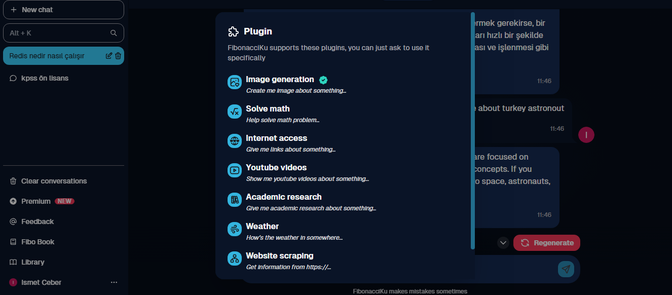
Task: Expand the chevron next to Regenerate
Action: coord(503,243)
